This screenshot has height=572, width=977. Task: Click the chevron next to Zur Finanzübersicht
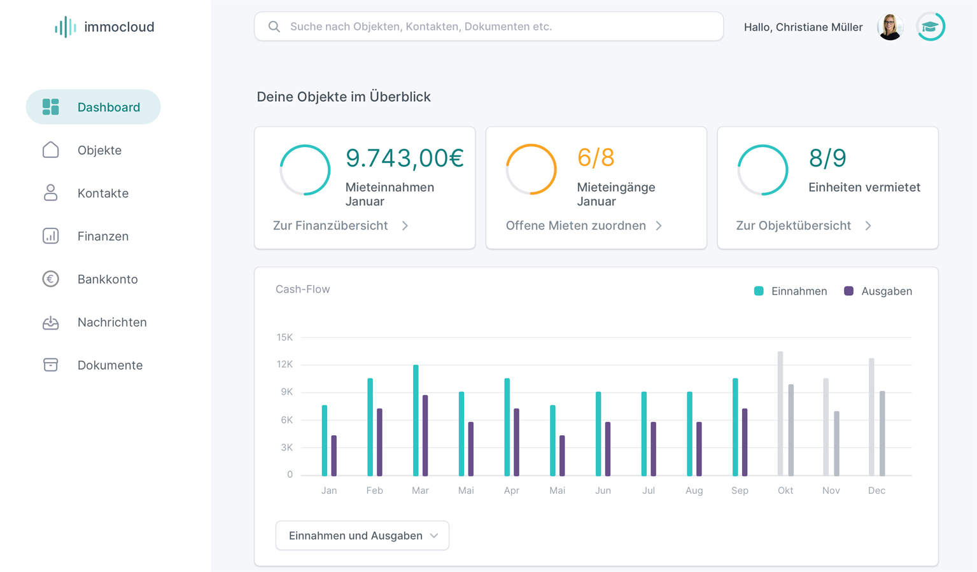pos(405,226)
